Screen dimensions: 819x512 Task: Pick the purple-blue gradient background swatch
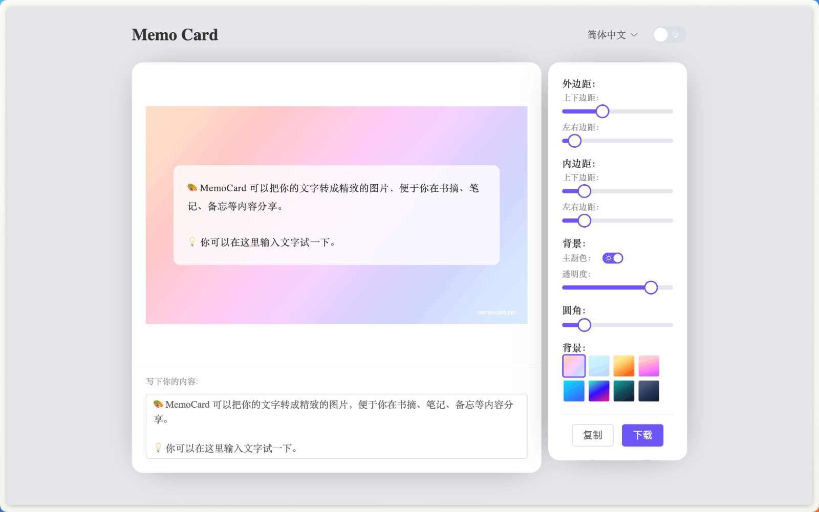pos(599,390)
